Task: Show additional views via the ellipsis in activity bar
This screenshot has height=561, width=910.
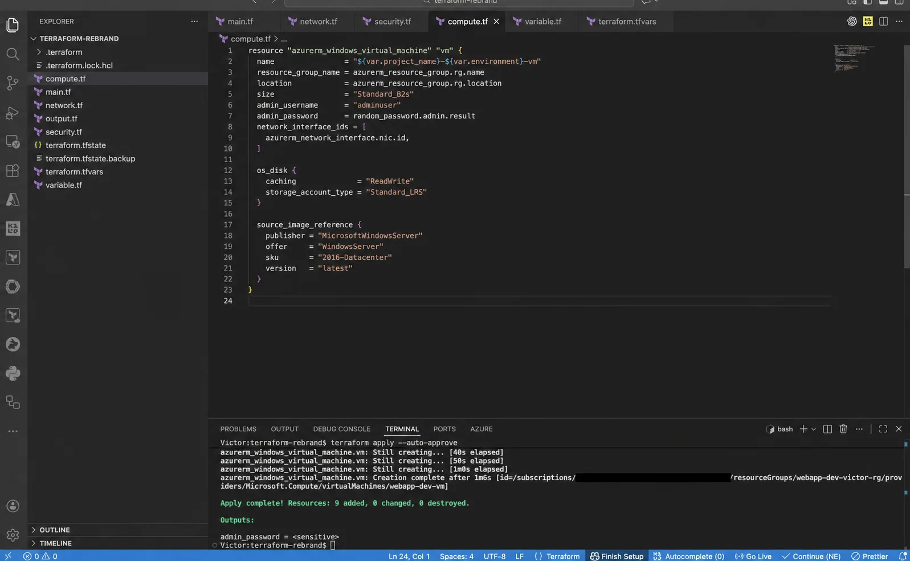Action: click(13, 431)
